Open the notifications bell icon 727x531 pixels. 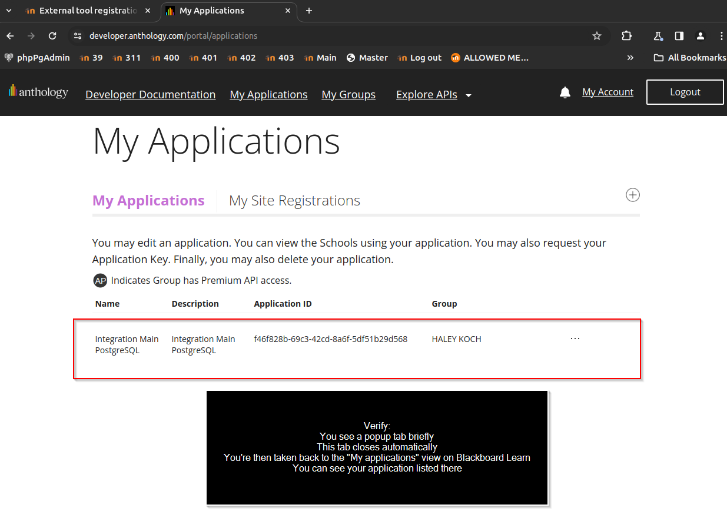(x=565, y=92)
